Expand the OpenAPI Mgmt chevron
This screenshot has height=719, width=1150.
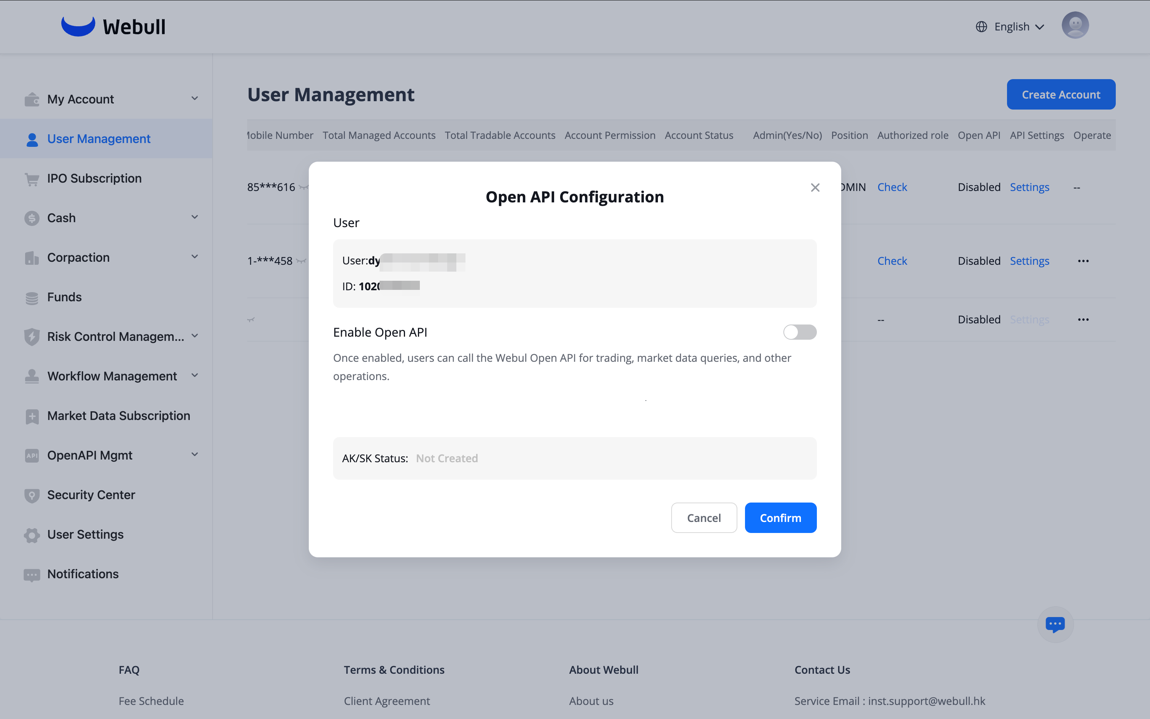(x=194, y=455)
